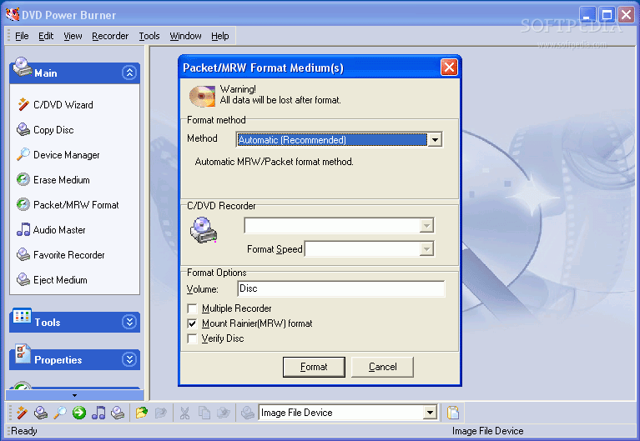This screenshot has width=640, height=441.
Task: Click the recorder drive icon in the C/DVD Recorder group
Action: [x=204, y=230]
